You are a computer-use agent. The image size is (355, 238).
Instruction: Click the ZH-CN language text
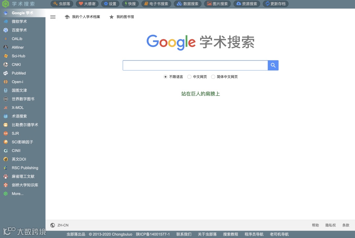pyautogui.click(x=63, y=225)
